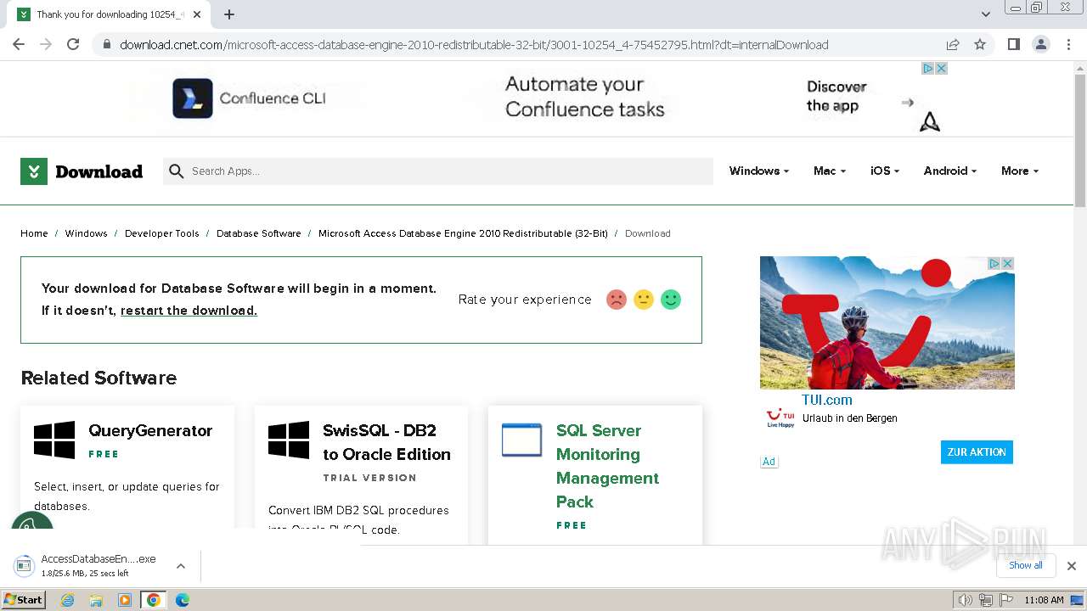
Task: Open File Explorer from the taskbar
Action: pyautogui.click(x=96, y=600)
